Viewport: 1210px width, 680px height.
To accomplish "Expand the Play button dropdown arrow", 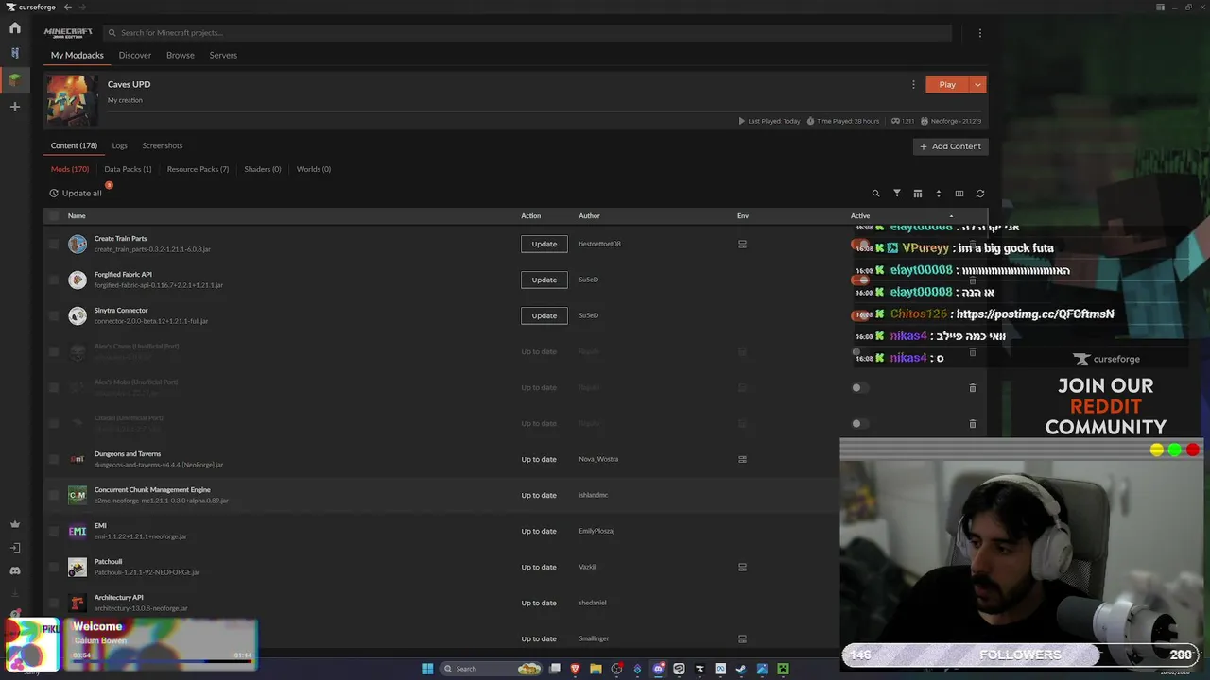I will tap(977, 84).
